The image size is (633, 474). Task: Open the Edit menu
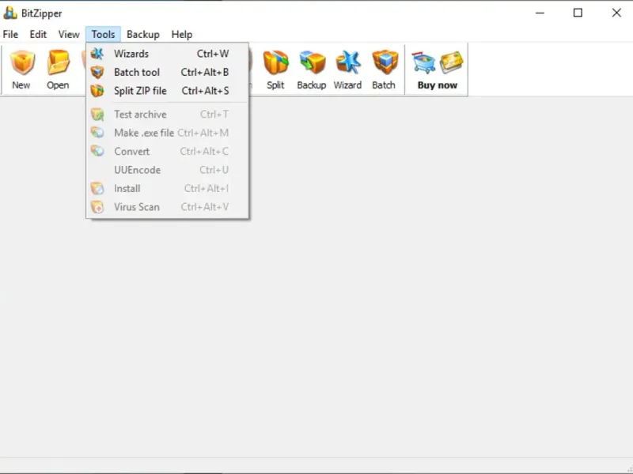tap(38, 34)
